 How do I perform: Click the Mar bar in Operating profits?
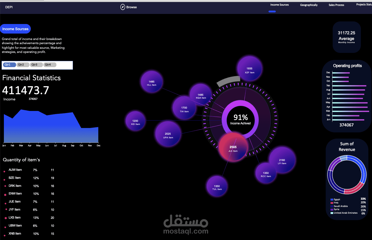[351, 111]
